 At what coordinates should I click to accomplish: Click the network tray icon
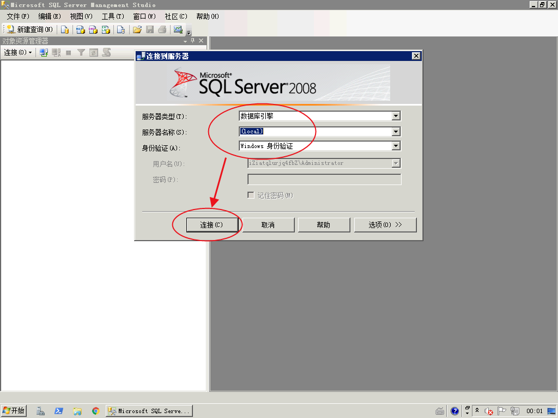[x=514, y=411]
